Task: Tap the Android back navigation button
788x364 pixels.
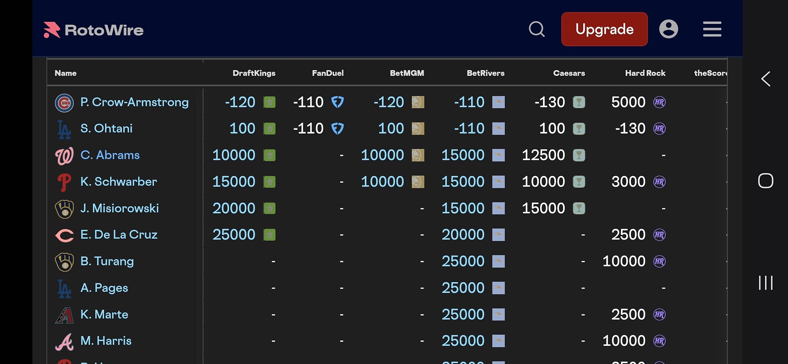Action: pos(766,79)
